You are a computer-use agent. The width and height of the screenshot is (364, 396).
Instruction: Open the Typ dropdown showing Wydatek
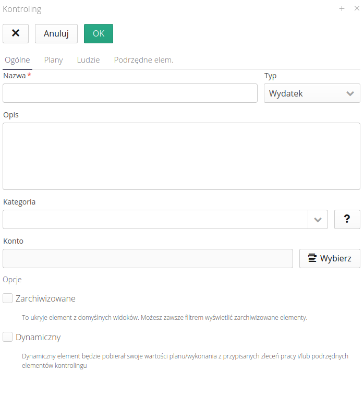(x=312, y=93)
